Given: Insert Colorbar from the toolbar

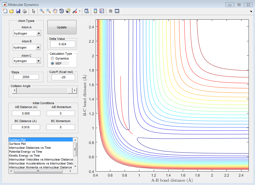Looking at the screenshot, I should tap(95, 11).
